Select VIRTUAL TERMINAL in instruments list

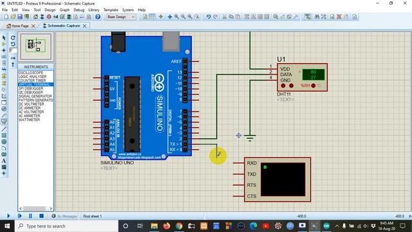36,84
